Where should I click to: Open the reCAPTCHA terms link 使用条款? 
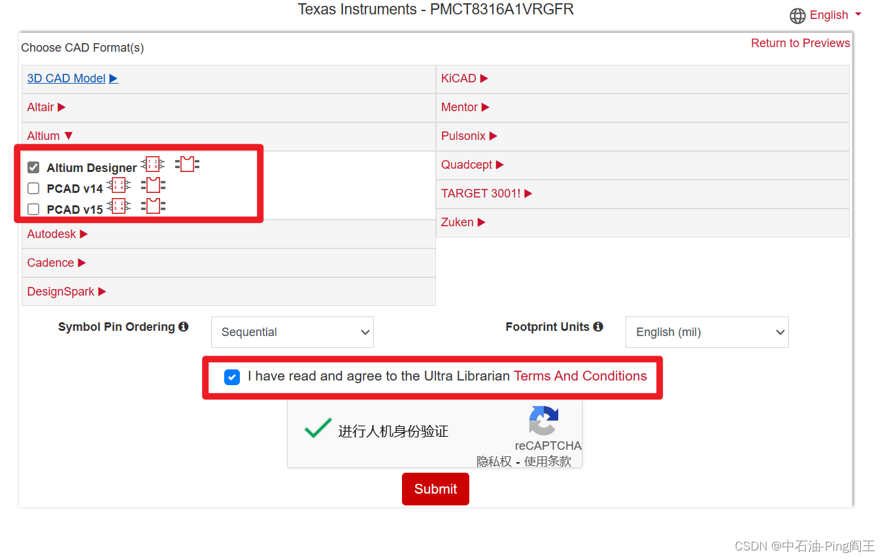[x=548, y=462]
